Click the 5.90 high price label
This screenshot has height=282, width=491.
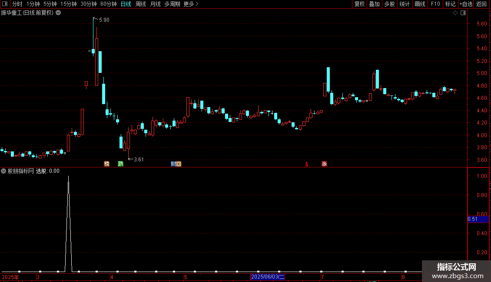click(104, 20)
